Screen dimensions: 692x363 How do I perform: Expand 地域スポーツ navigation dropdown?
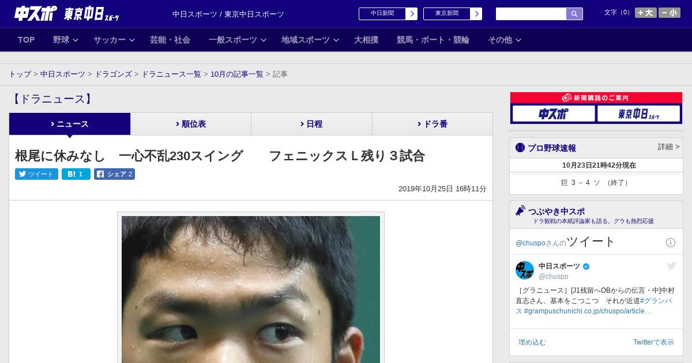click(310, 40)
